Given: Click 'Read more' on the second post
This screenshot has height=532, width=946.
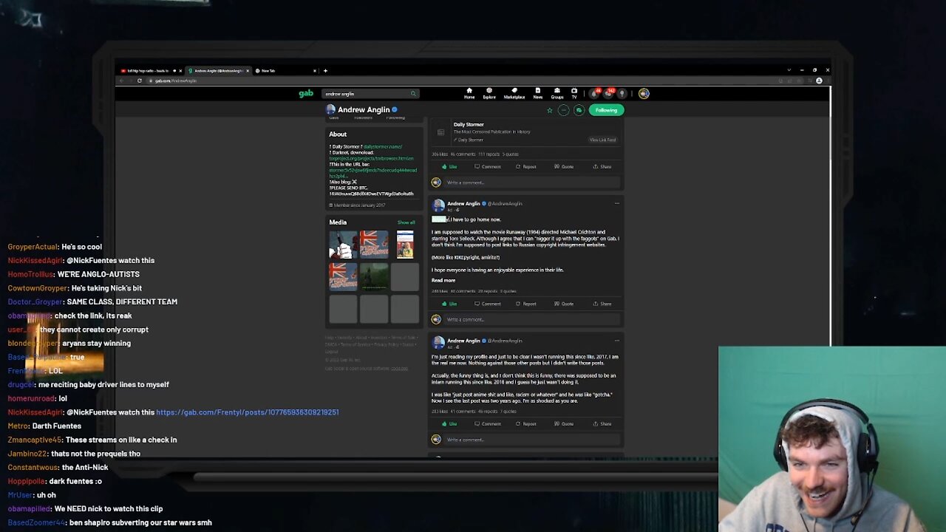Looking at the screenshot, I should [443, 281].
